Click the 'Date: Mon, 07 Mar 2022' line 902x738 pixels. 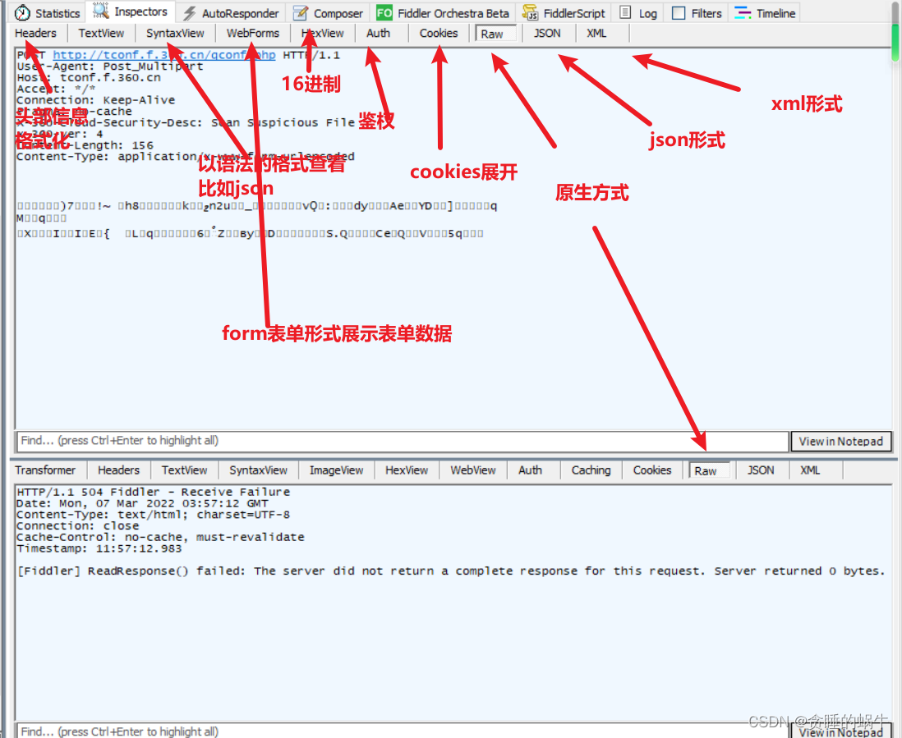coord(142,503)
